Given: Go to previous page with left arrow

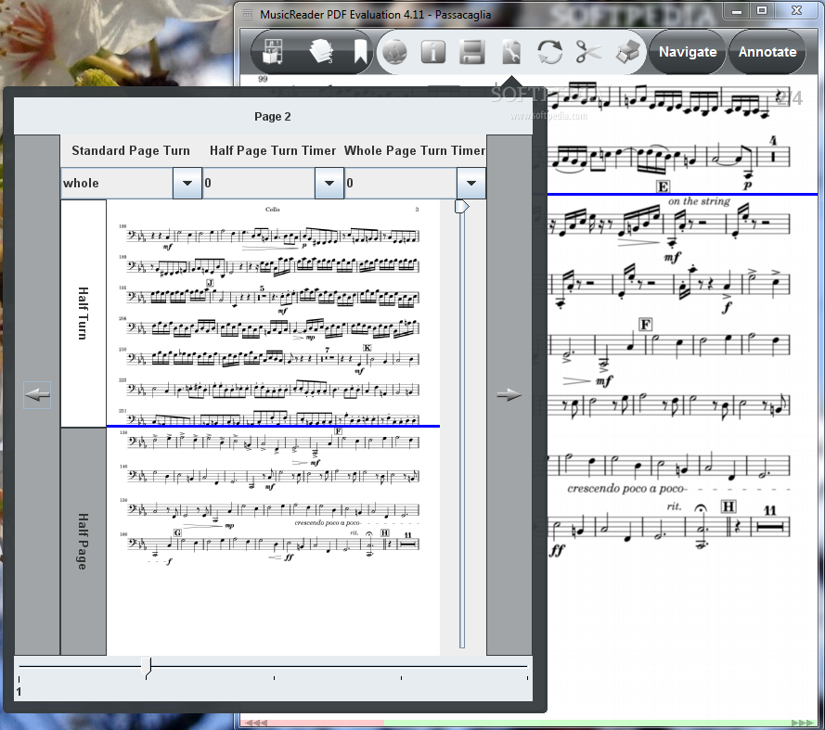Looking at the screenshot, I should 37,394.
